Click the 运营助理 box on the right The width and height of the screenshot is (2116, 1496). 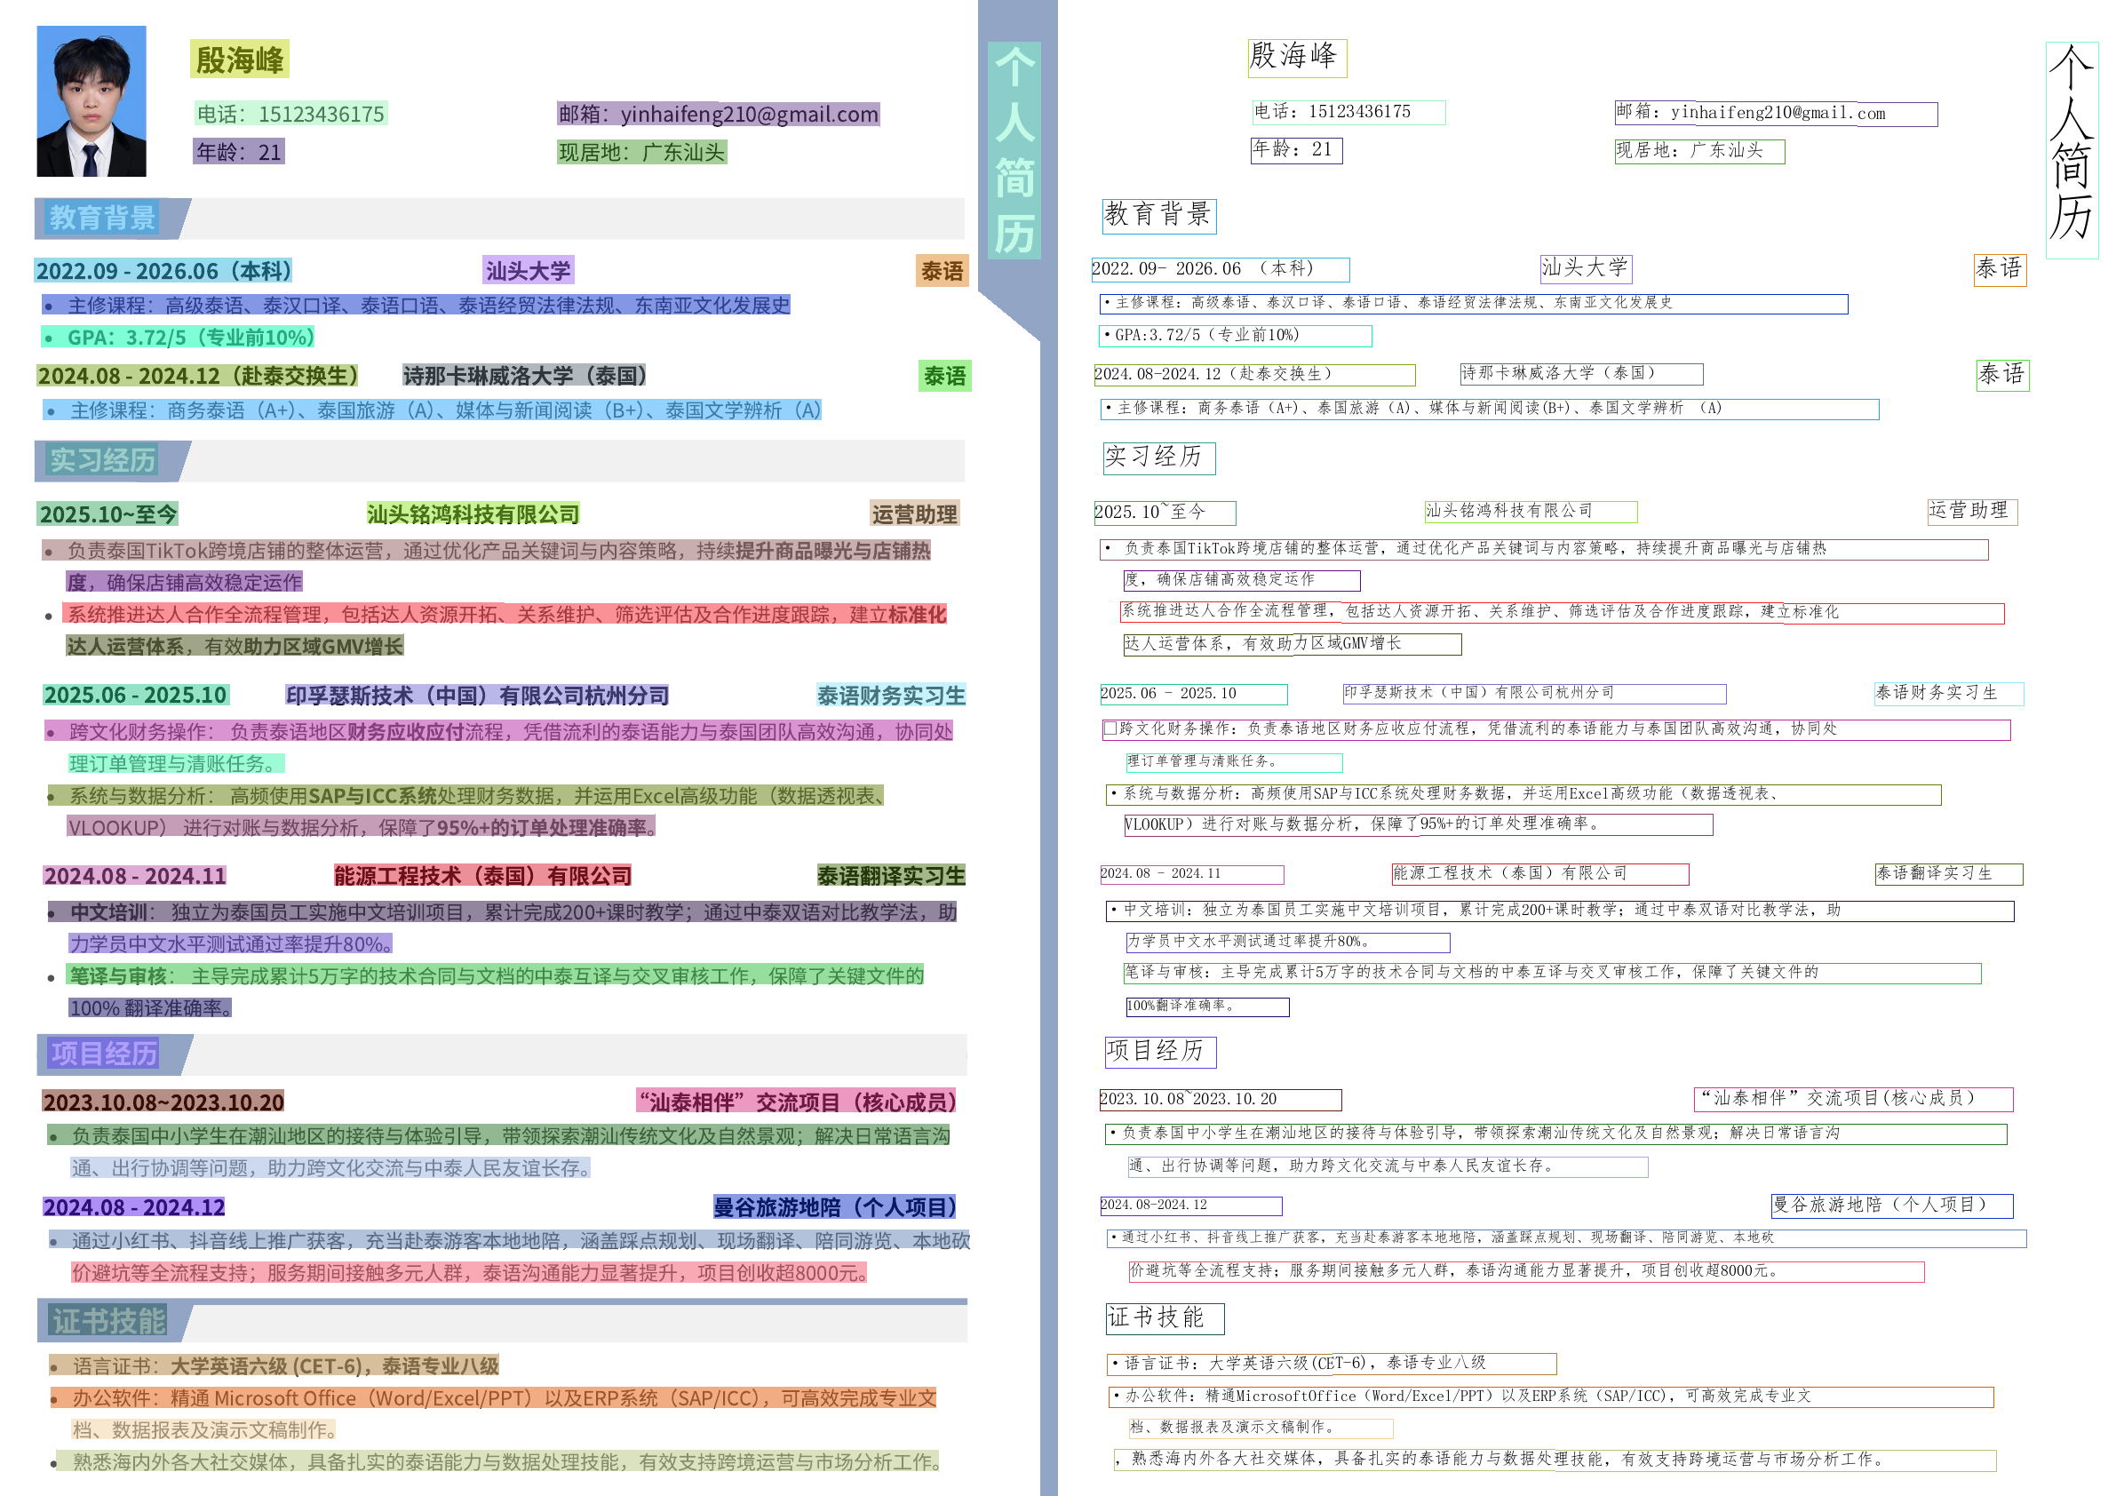1971,512
